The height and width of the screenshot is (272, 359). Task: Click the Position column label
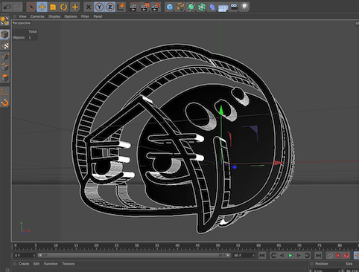point(322,264)
